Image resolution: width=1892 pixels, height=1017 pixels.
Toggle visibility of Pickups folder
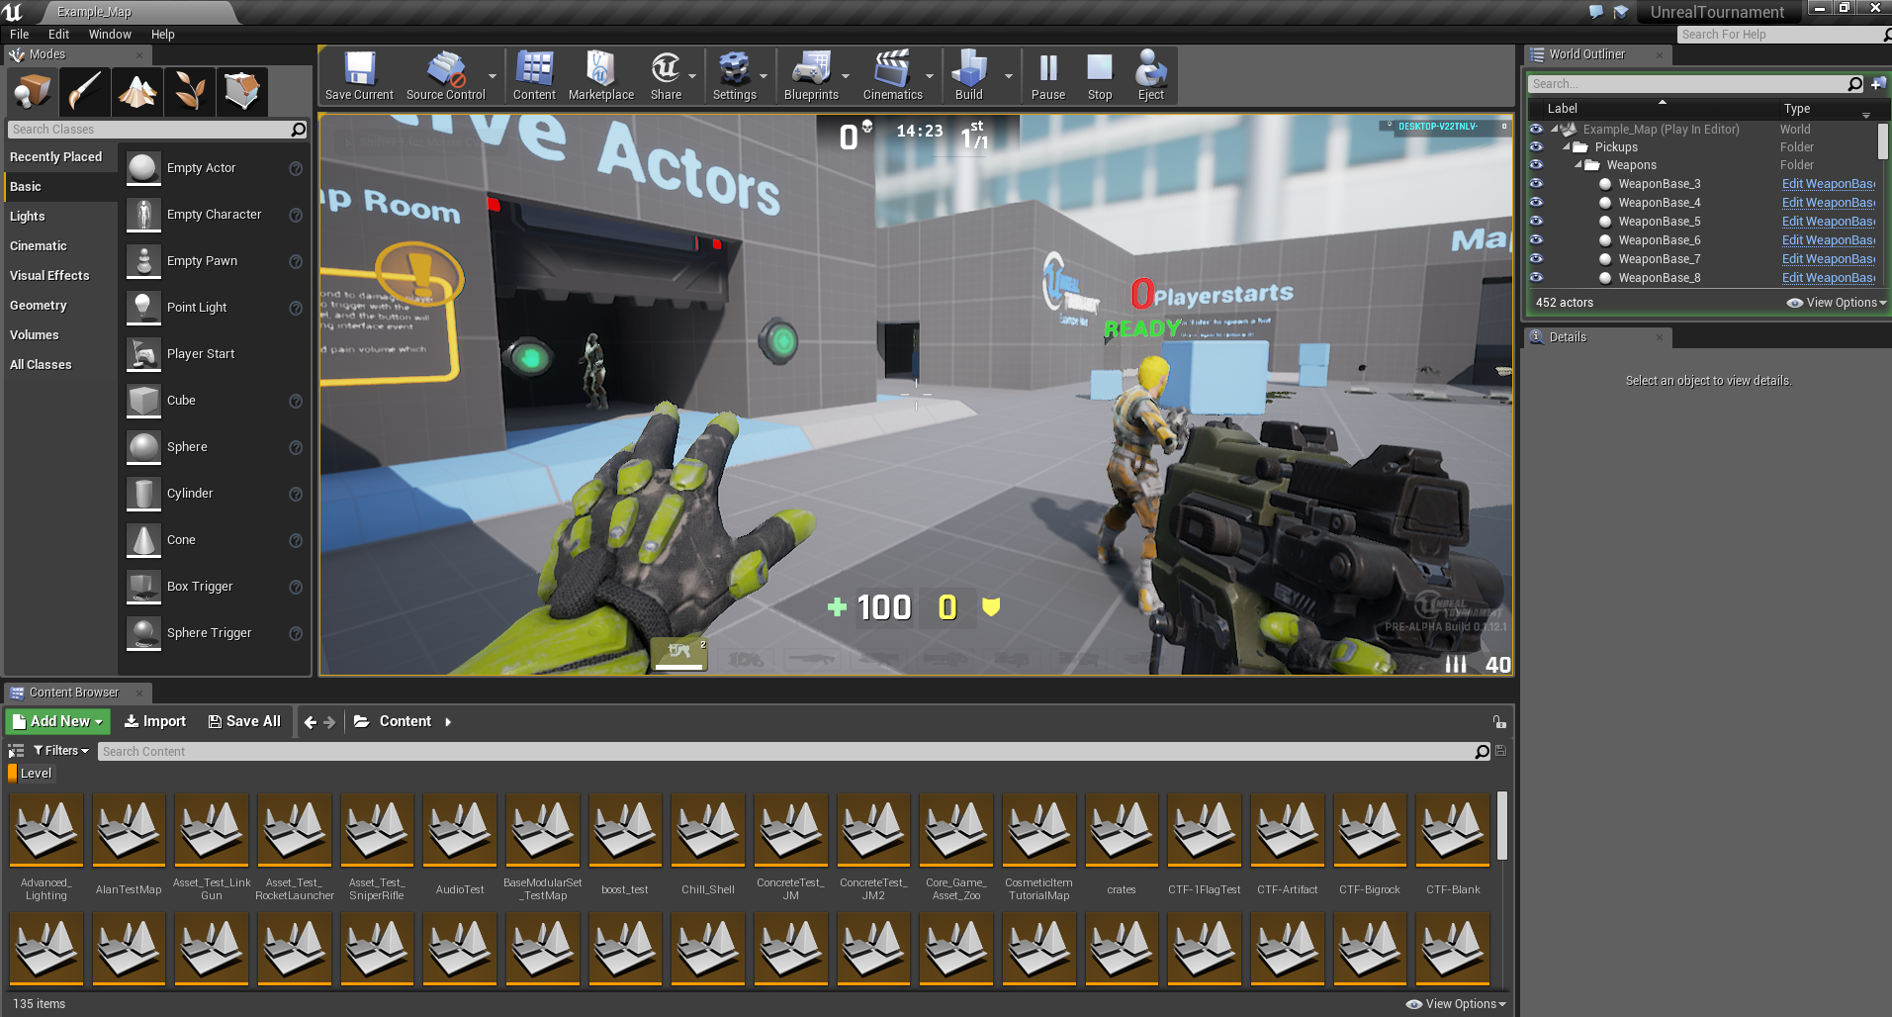pyautogui.click(x=1536, y=147)
